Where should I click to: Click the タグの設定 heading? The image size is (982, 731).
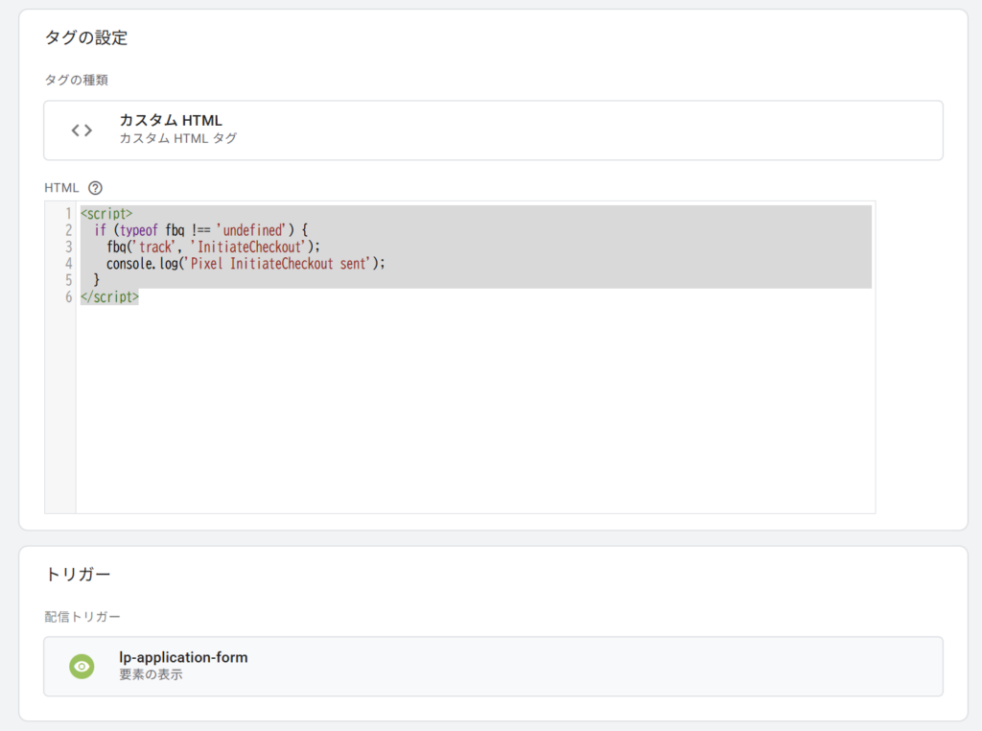[85, 37]
